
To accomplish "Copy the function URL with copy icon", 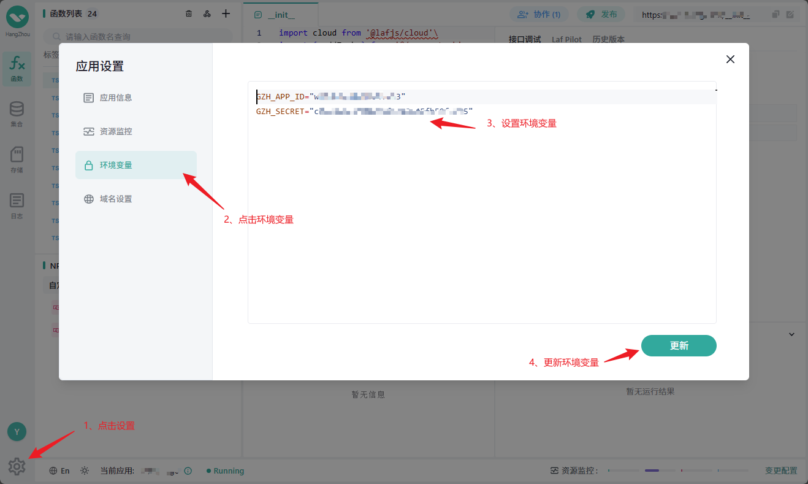I will (x=776, y=14).
